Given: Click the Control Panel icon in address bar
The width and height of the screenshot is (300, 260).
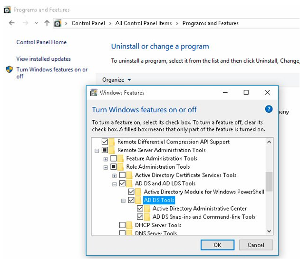Looking at the screenshot, I should tap(58, 23).
